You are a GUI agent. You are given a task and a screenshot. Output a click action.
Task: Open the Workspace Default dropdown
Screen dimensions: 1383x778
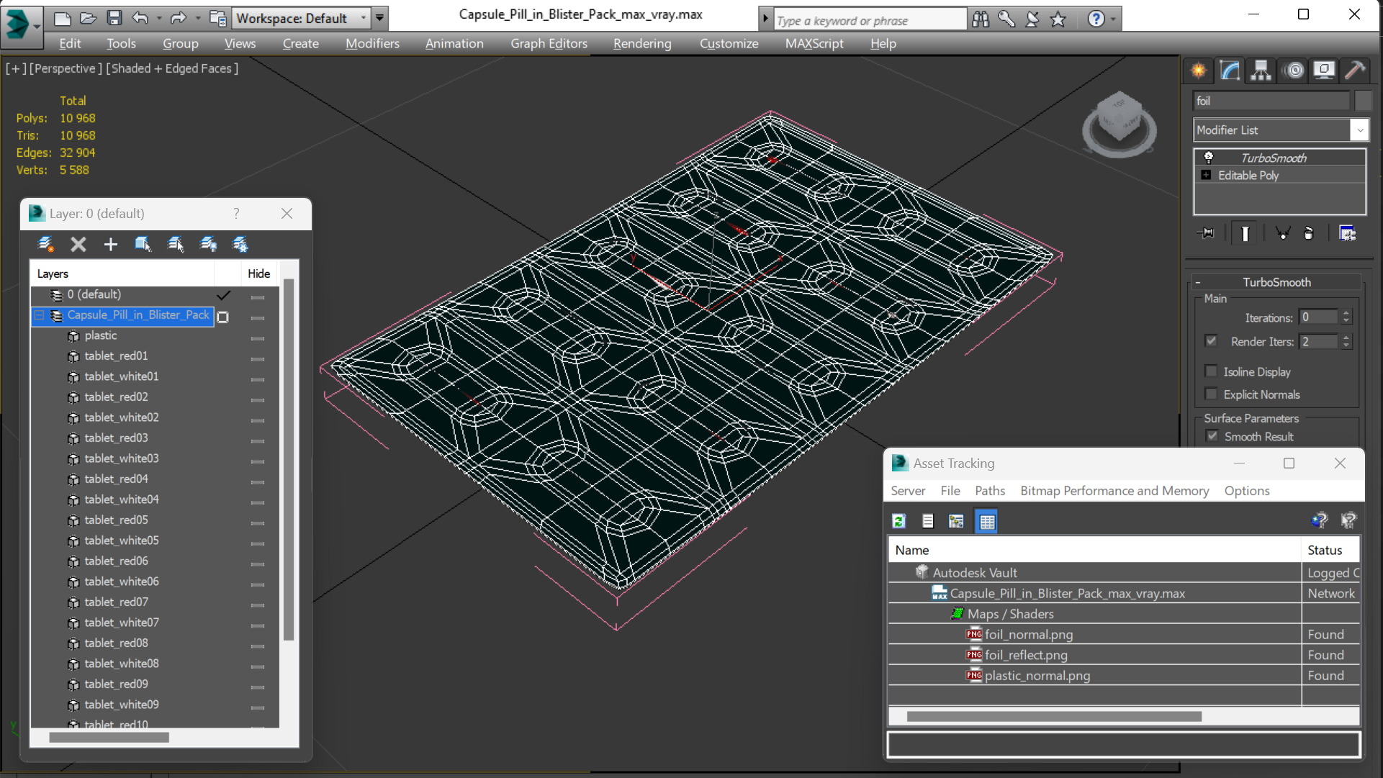(301, 18)
